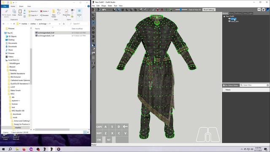Open the Select dropdown in Explorer ribbon
This screenshot has width=270, height=152.
coord(79,13)
